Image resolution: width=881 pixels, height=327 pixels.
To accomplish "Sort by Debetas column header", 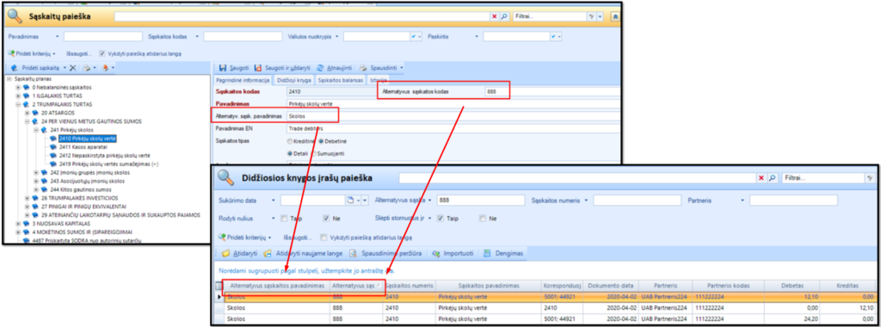I will point(792,286).
